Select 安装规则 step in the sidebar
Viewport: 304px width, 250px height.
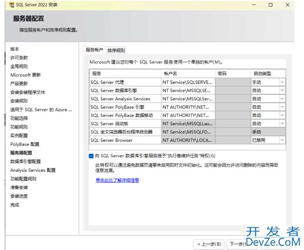pos(19,101)
